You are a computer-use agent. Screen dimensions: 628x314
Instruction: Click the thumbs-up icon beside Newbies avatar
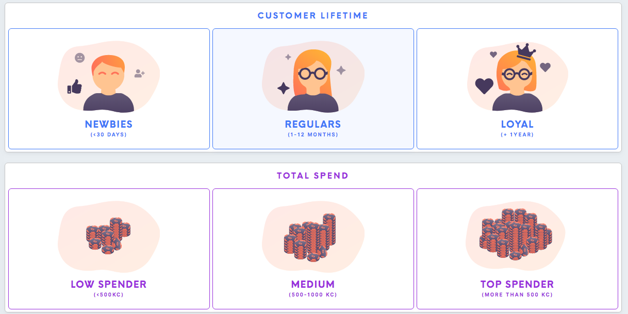(75, 86)
